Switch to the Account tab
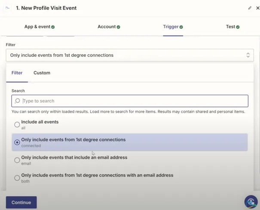260x210 pixels. [x=109, y=27]
